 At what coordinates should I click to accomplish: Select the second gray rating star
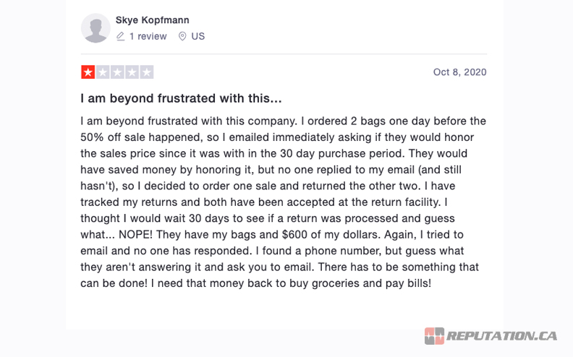point(103,72)
